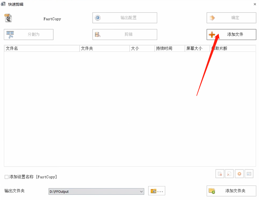Click the clear list X icon

[229, 174]
